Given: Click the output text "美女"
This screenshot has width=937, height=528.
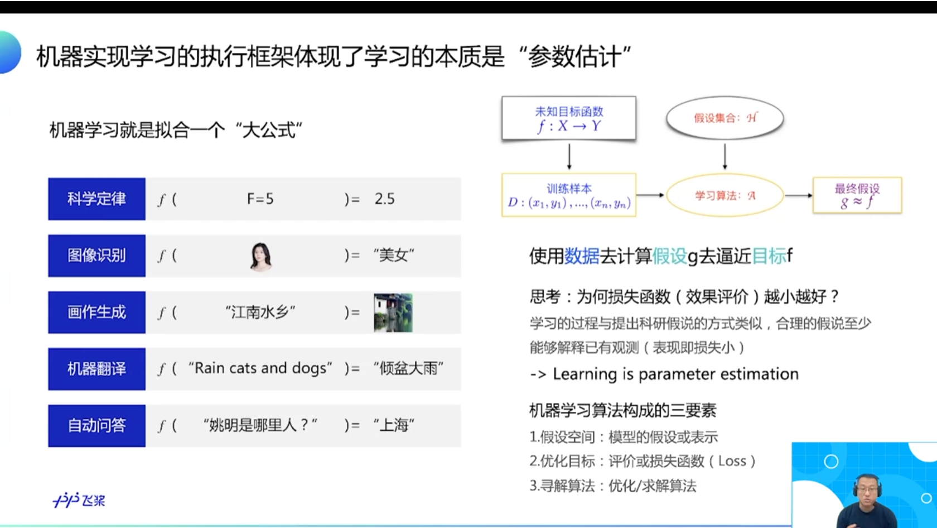Looking at the screenshot, I should tap(394, 255).
